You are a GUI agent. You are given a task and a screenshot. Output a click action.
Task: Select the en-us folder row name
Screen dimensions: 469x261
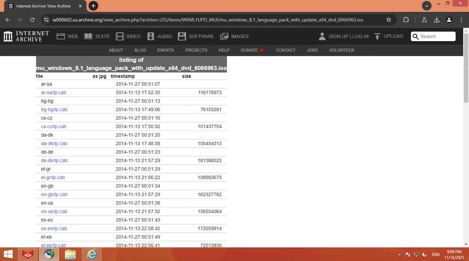pos(47,203)
